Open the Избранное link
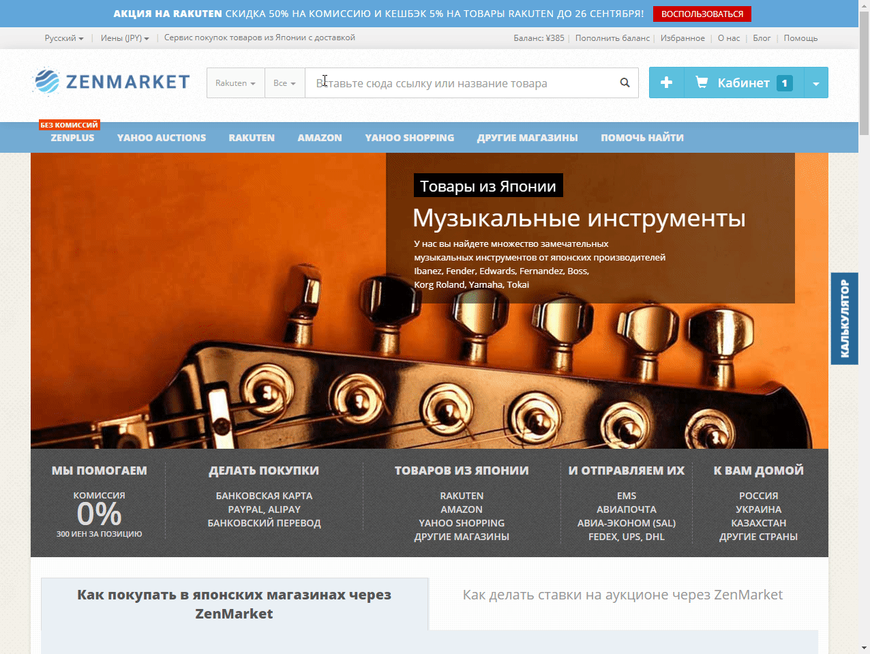 point(682,38)
